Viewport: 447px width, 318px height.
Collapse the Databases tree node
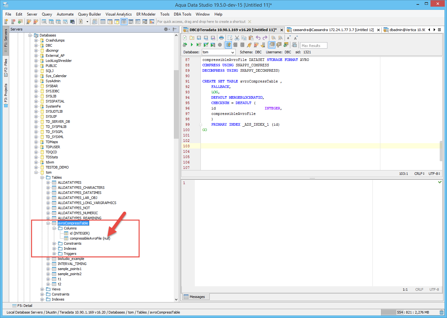click(x=30, y=35)
